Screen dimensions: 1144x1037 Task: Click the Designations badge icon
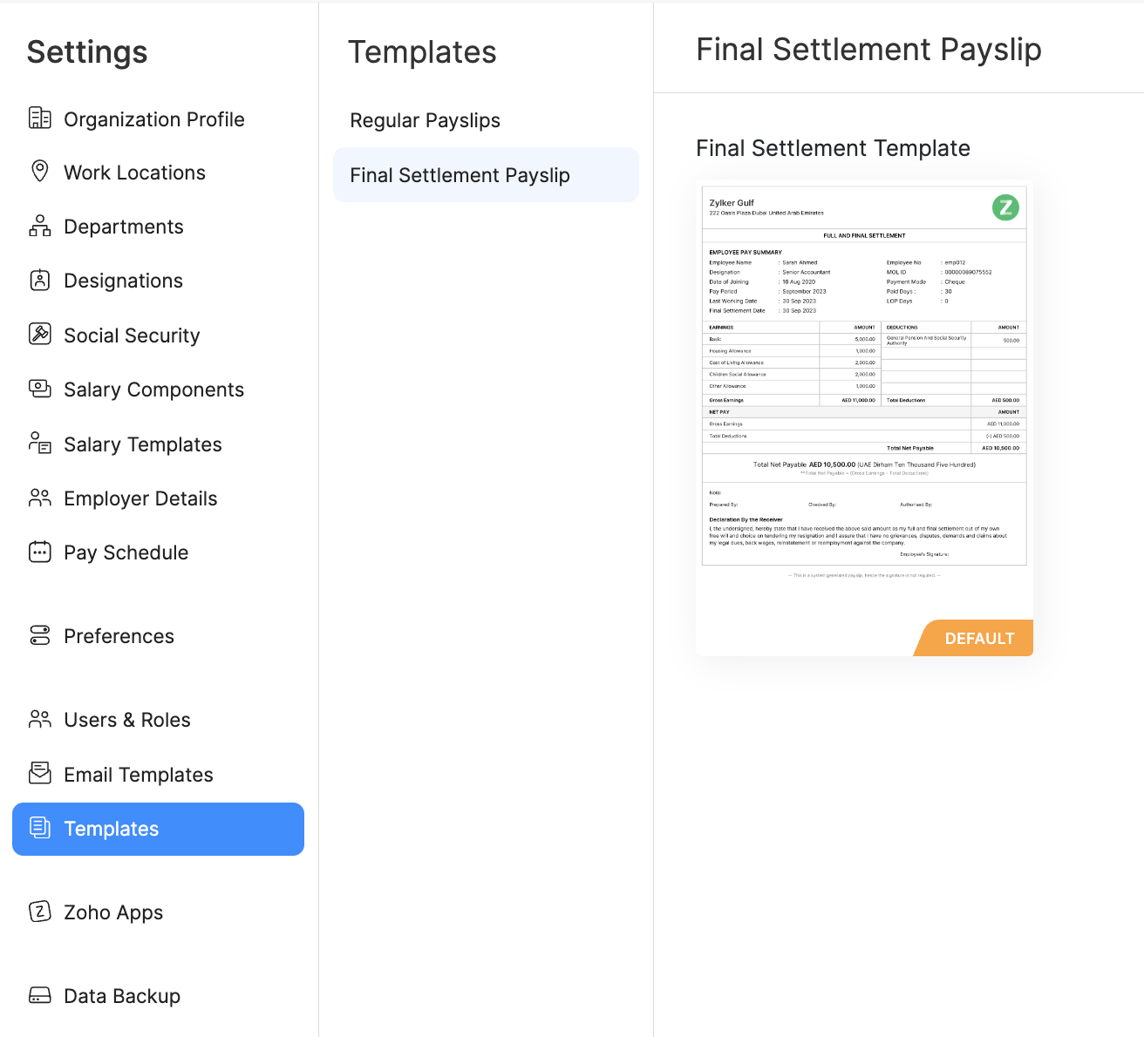click(40, 280)
